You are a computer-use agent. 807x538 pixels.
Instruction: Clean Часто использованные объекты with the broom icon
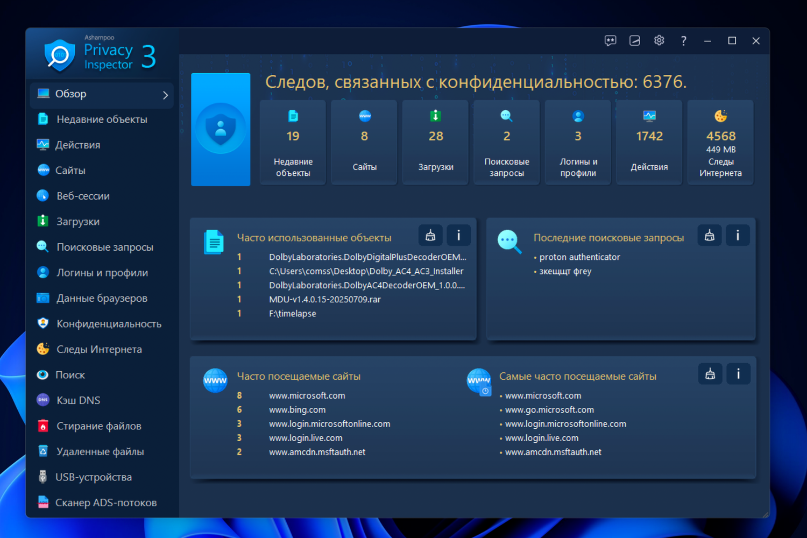[430, 235]
